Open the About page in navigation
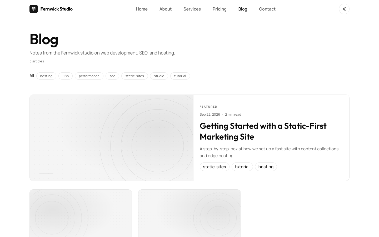This screenshot has height=237, width=379. pyautogui.click(x=166, y=9)
